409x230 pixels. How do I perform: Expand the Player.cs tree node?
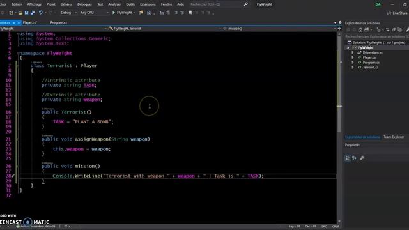coord(353,57)
